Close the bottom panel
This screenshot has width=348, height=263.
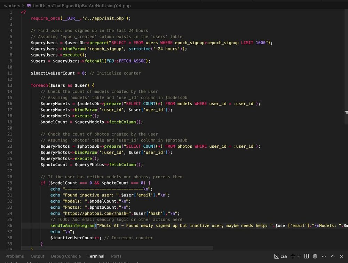coord(342,256)
